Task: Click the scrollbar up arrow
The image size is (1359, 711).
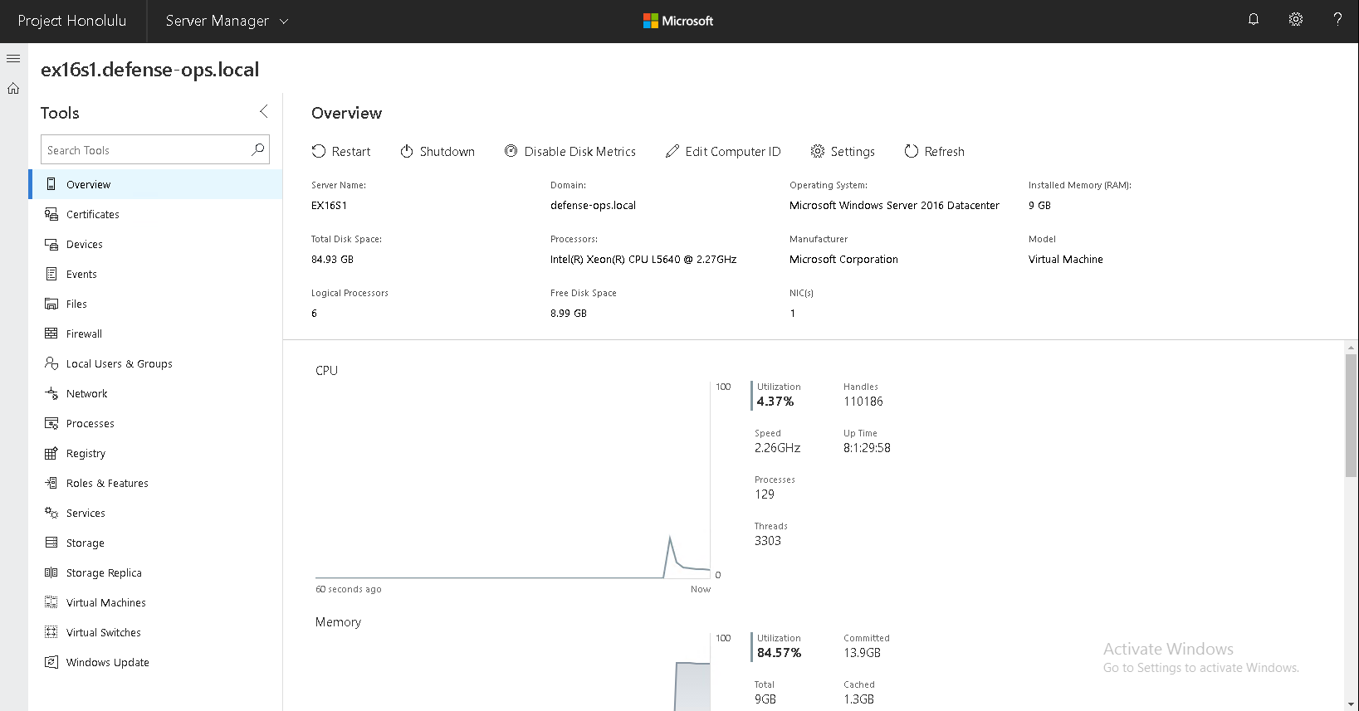Action: pyautogui.click(x=1352, y=347)
